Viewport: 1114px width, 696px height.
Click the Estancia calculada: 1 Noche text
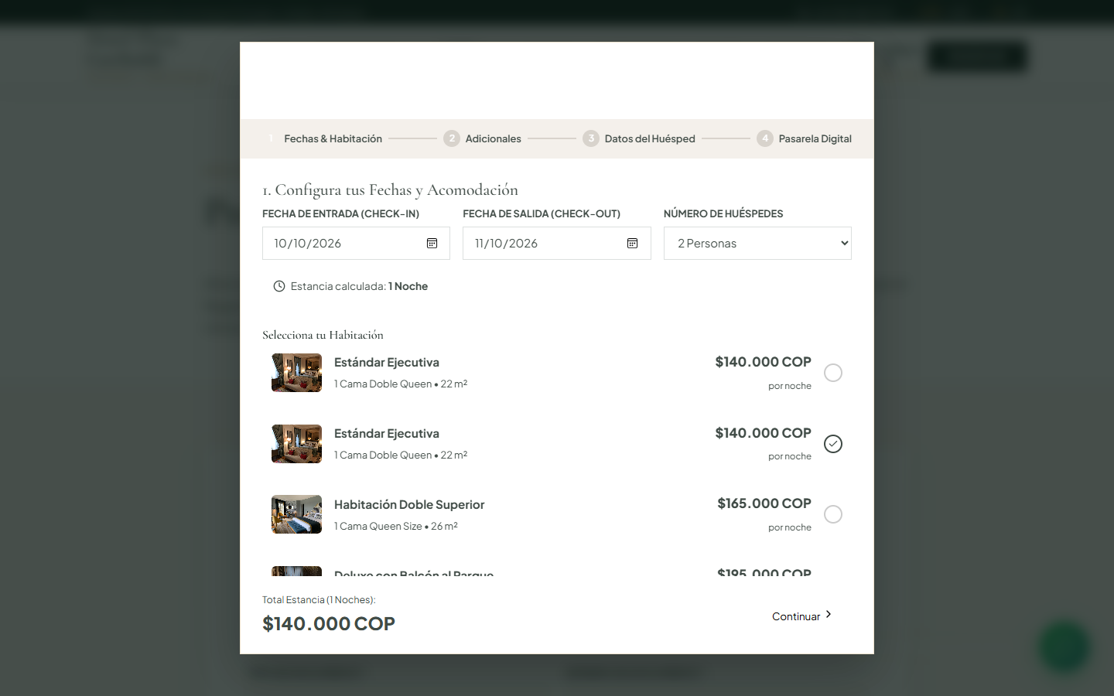click(x=359, y=286)
